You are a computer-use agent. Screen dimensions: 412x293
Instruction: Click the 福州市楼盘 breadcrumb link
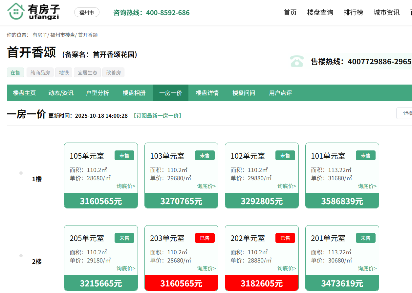coord(62,35)
